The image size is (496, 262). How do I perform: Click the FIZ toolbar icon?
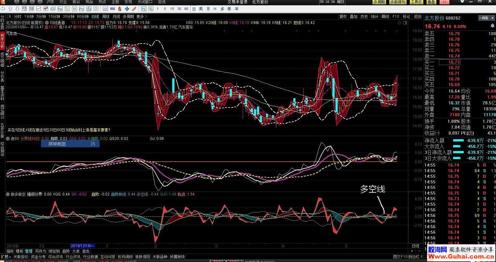pyautogui.click(x=81, y=9)
